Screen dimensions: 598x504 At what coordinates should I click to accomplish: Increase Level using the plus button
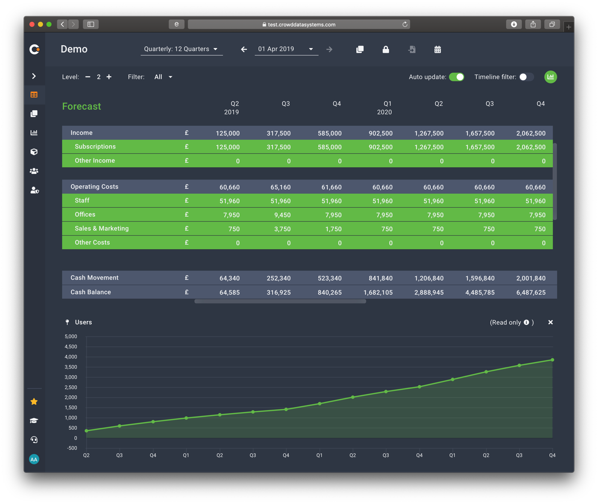pos(109,77)
